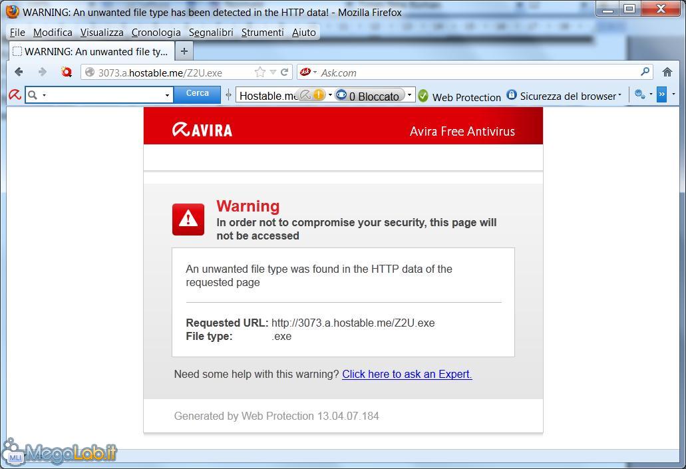This screenshot has height=469, width=686.
Task: Open the Strumenti menu
Action: (x=263, y=33)
